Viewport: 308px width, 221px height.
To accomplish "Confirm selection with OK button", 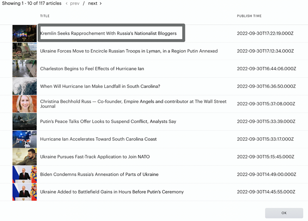I will [x=284, y=213].
